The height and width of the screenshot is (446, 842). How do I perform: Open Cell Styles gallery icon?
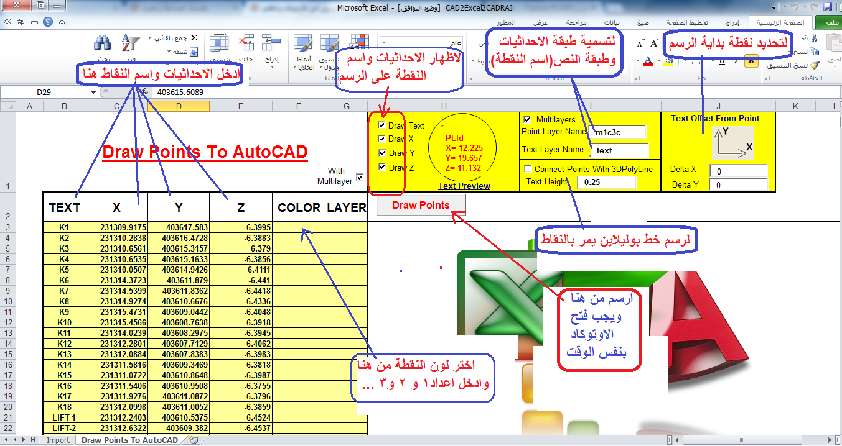(302, 42)
